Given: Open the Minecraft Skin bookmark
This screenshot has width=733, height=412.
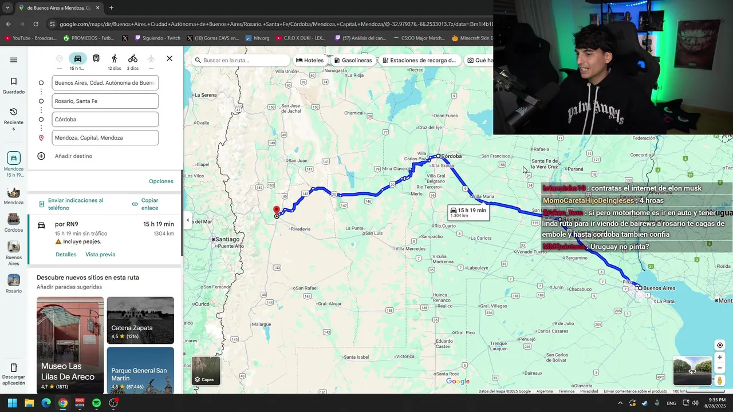Looking at the screenshot, I should pyautogui.click(x=473, y=38).
